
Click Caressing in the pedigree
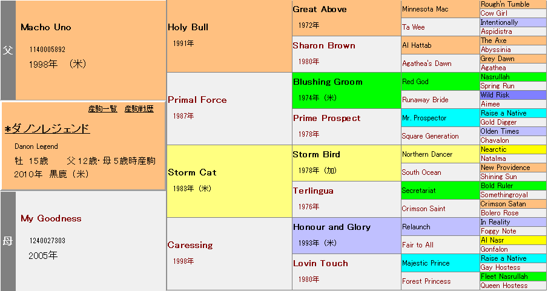[190, 245]
